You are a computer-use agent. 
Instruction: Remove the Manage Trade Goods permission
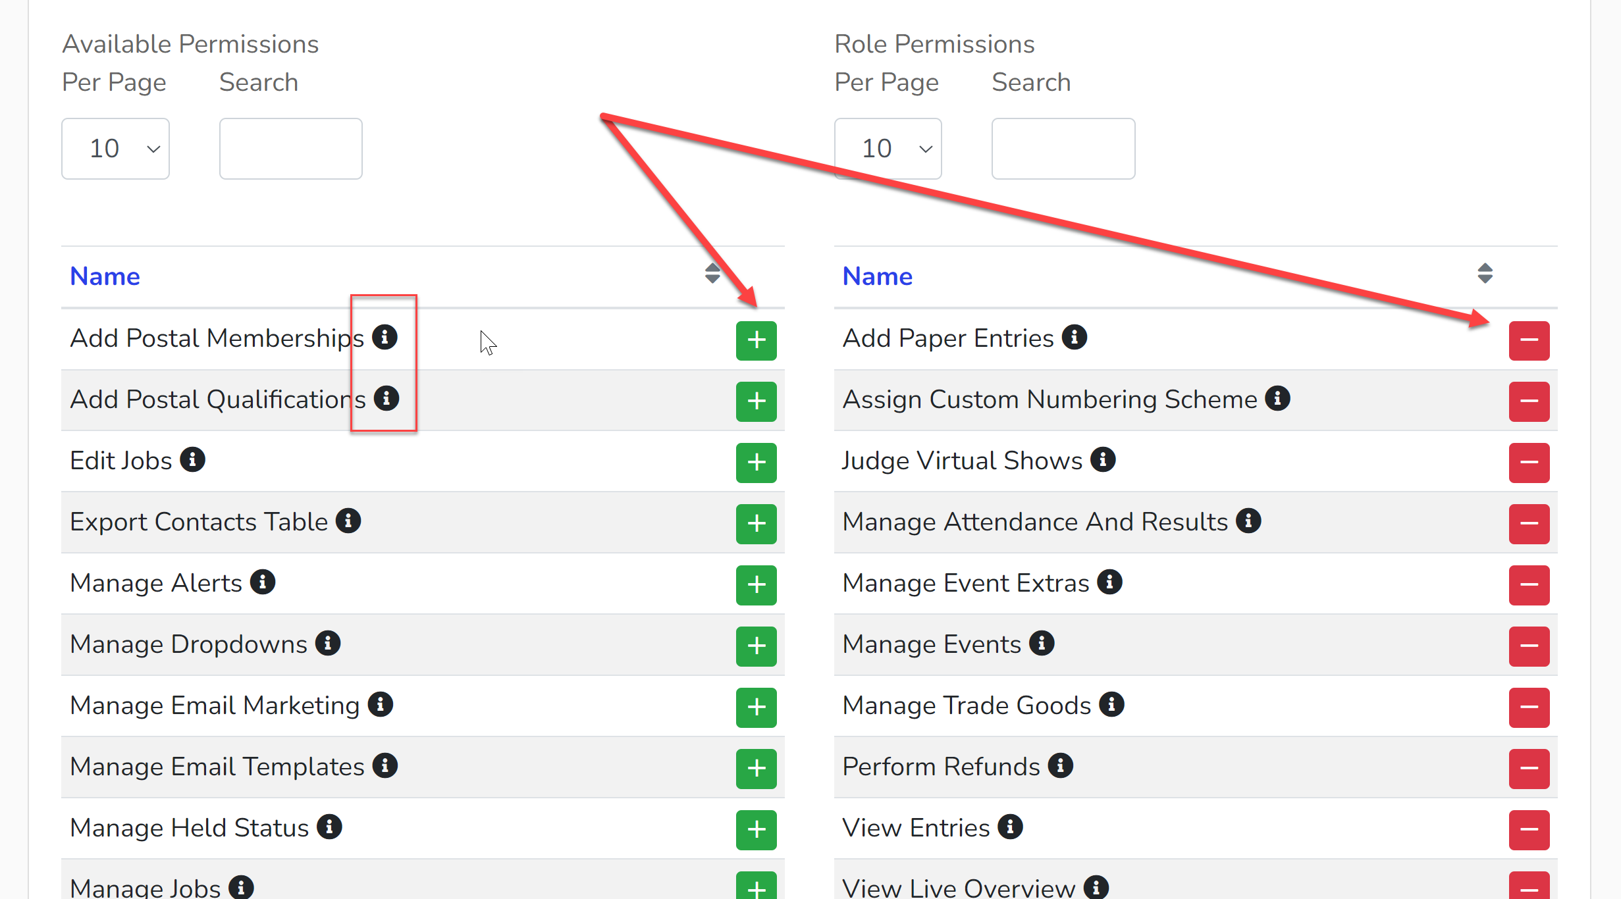(x=1529, y=707)
